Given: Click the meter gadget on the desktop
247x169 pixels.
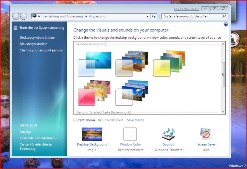Looking at the screenshot, I should (x=235, y=39).
